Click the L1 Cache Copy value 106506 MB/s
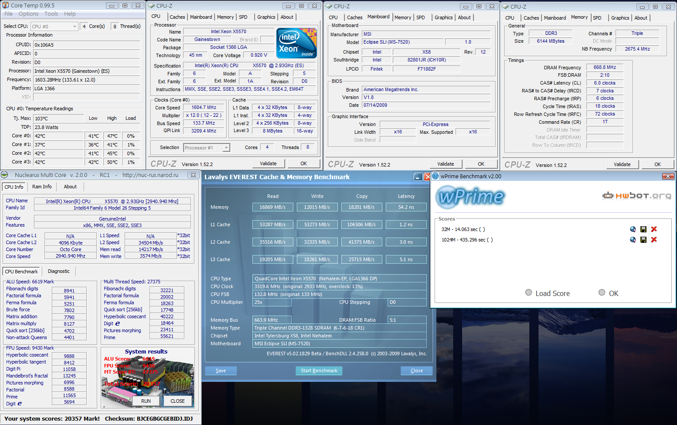The height and width of the screenshot is (425, 677). 361,224
